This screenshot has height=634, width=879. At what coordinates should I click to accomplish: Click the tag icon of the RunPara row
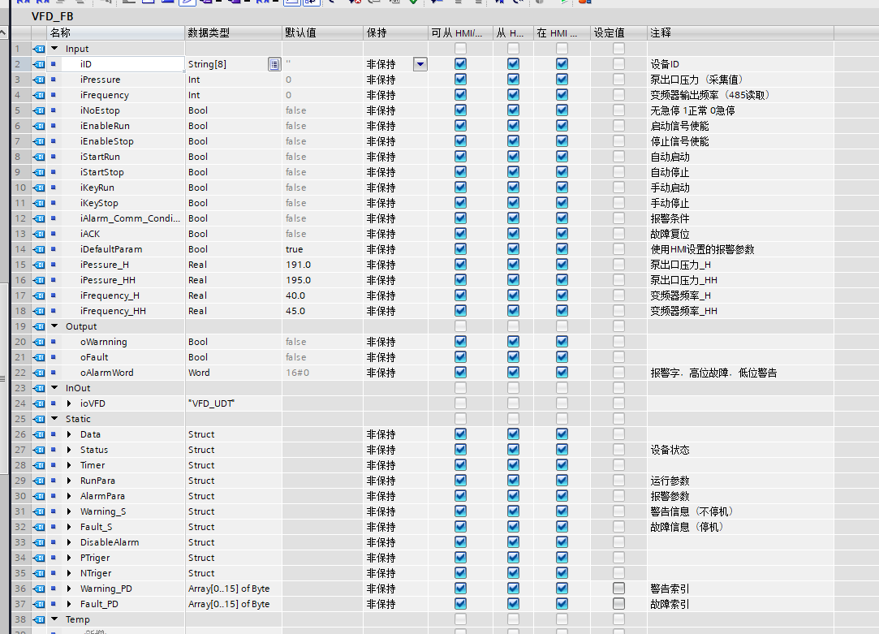[39, 481]
